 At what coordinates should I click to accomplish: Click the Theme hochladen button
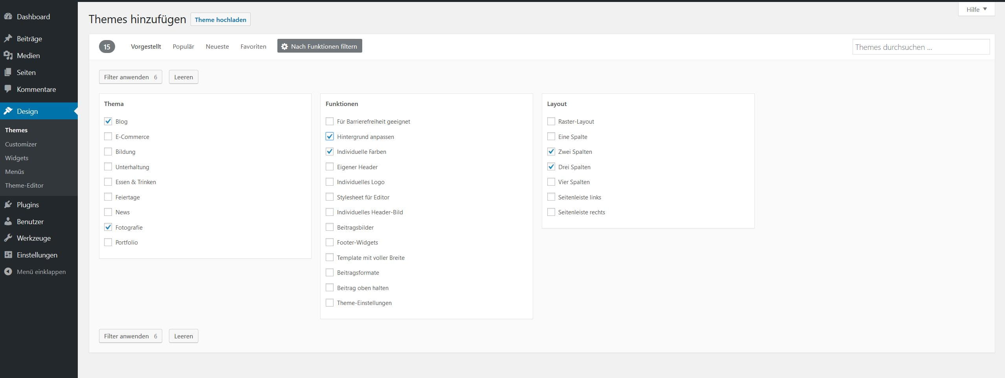click(220, 20)
